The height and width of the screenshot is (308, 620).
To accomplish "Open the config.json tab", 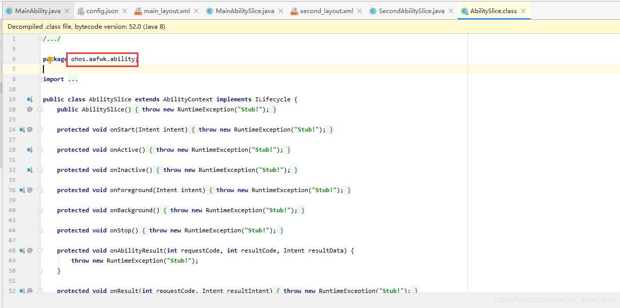I will (102, 11).
